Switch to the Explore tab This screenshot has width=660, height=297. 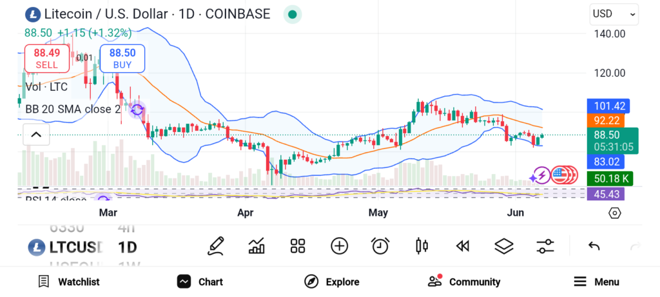[332, 282]
